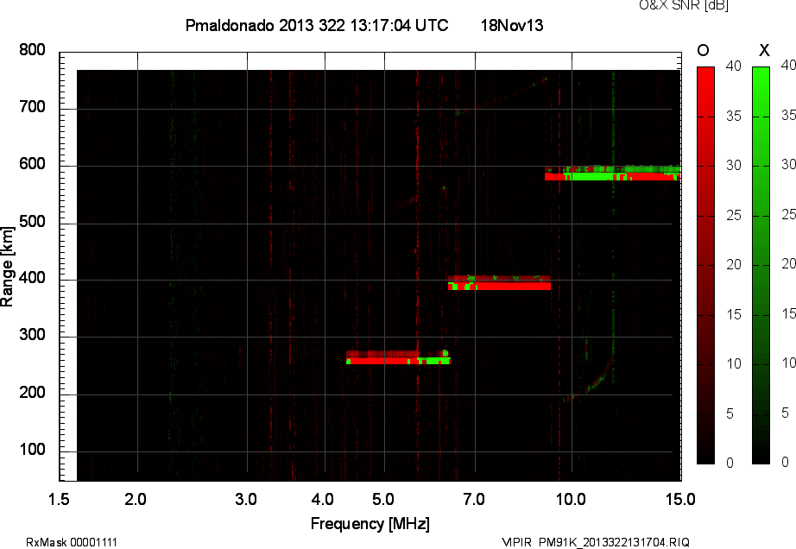Click the 100 range tick label
This screenshot has width=796, height=549.
point(32,449)
